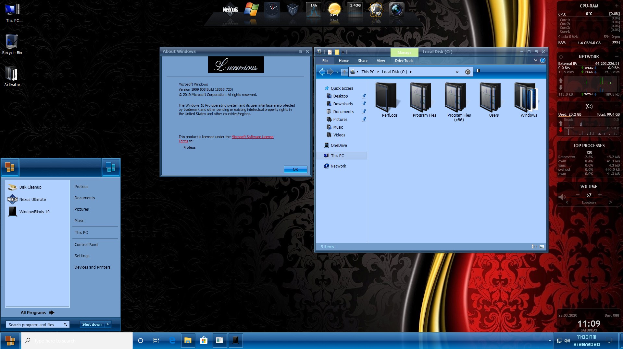Screen dimensions: 623x349
Task: Launch the Activator desktop icon
Action: point(12,77)
